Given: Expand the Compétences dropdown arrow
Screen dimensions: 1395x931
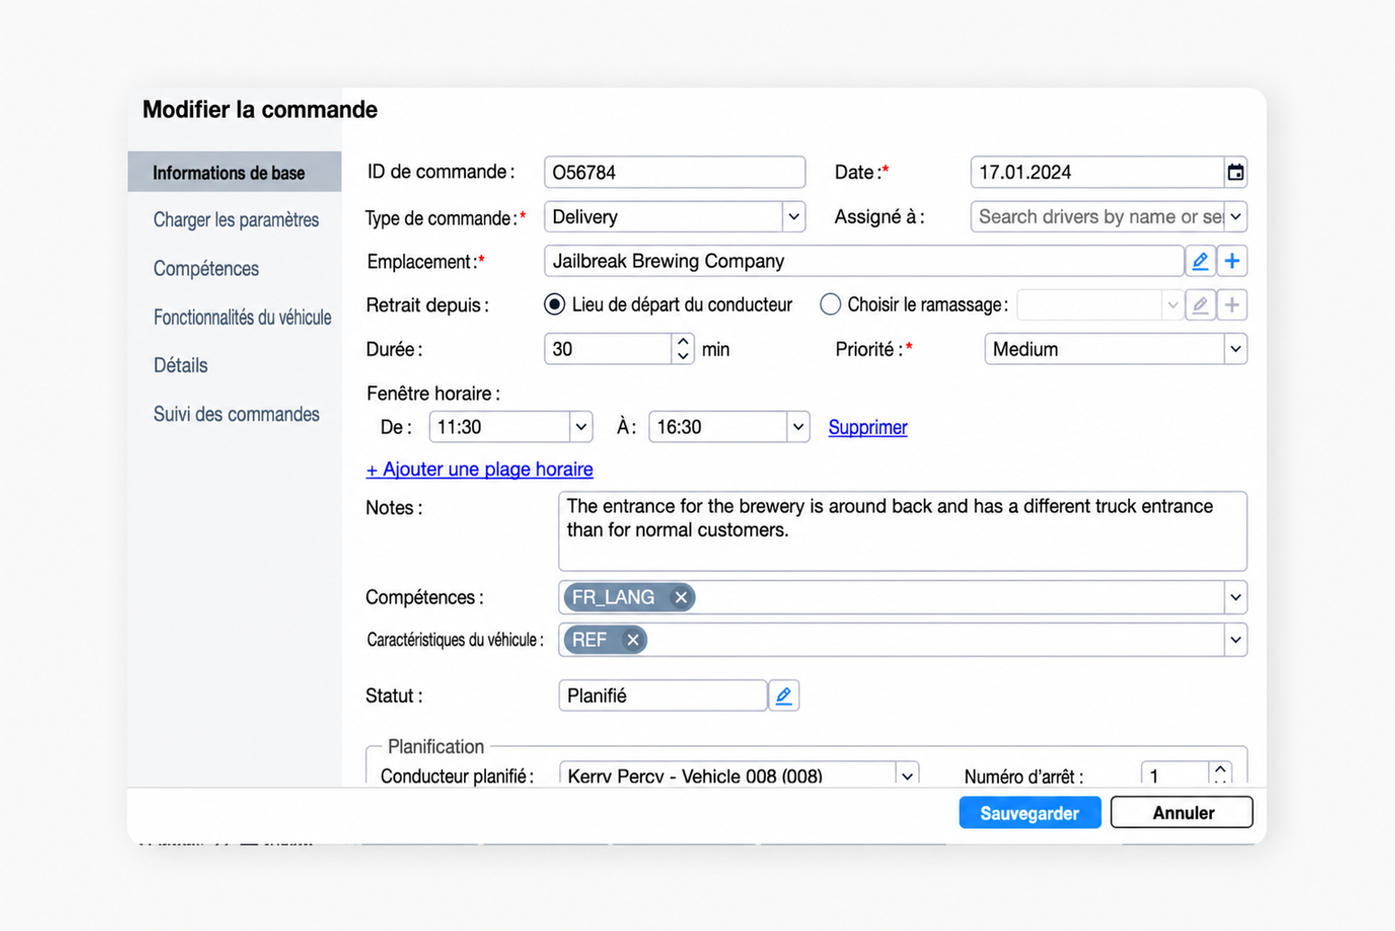Looking at the screenshot, I should tap(1235, 597).
